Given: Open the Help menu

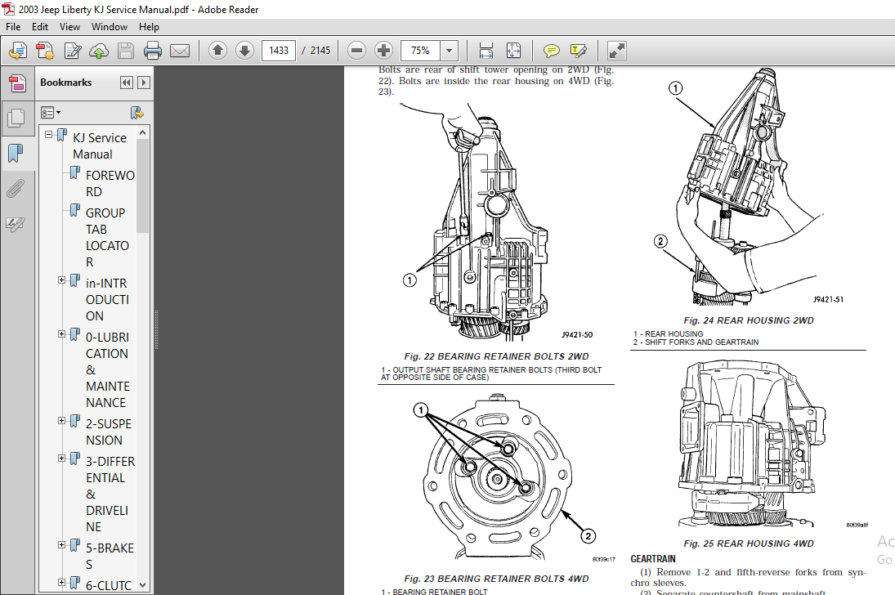Looking at the screenshot, I should (149, 27).
